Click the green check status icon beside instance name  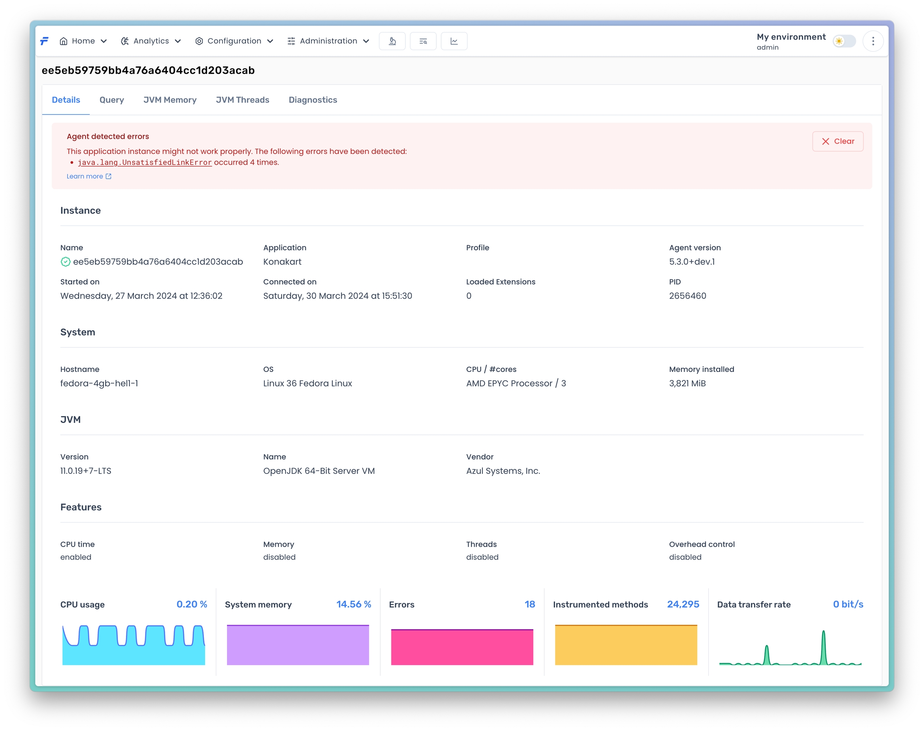click(x=65, y=261)
